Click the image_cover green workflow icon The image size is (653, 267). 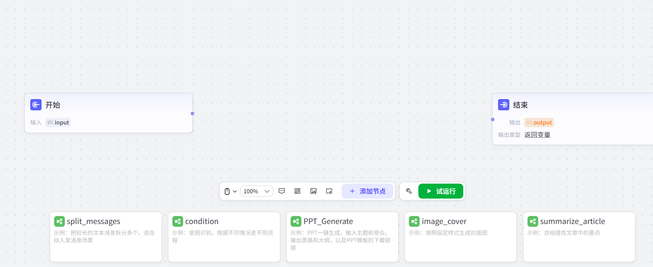414,221
